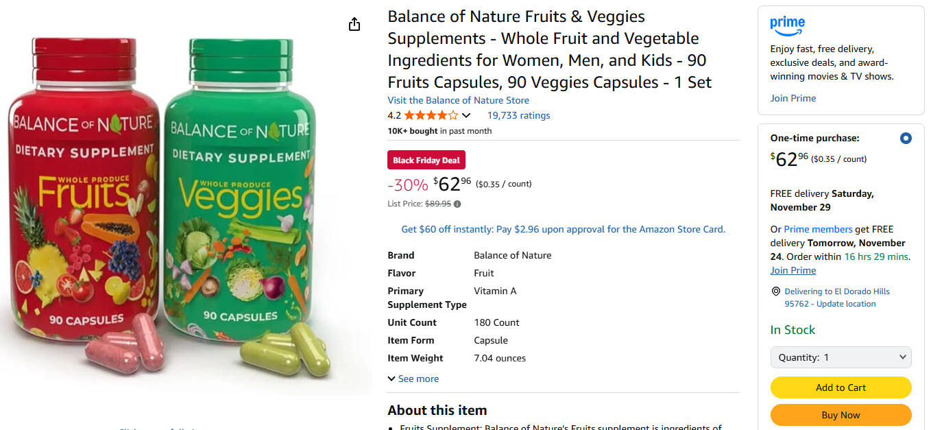Viewport: 931px width, 430px height.
Task: Click the Prime members link
Action: pos(818,229)
